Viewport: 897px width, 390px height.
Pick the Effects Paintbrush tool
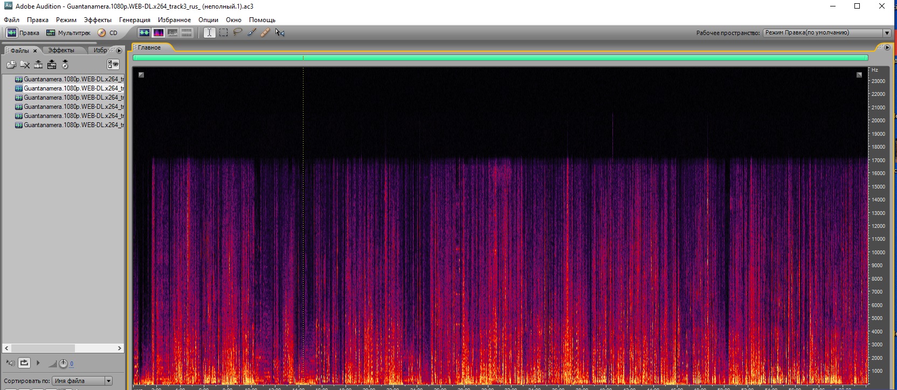pyautogui.click(x=252, y=32)
